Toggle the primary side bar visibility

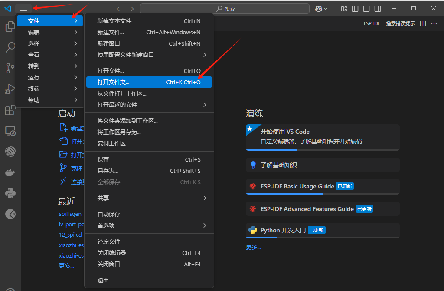tap(354, 8)
